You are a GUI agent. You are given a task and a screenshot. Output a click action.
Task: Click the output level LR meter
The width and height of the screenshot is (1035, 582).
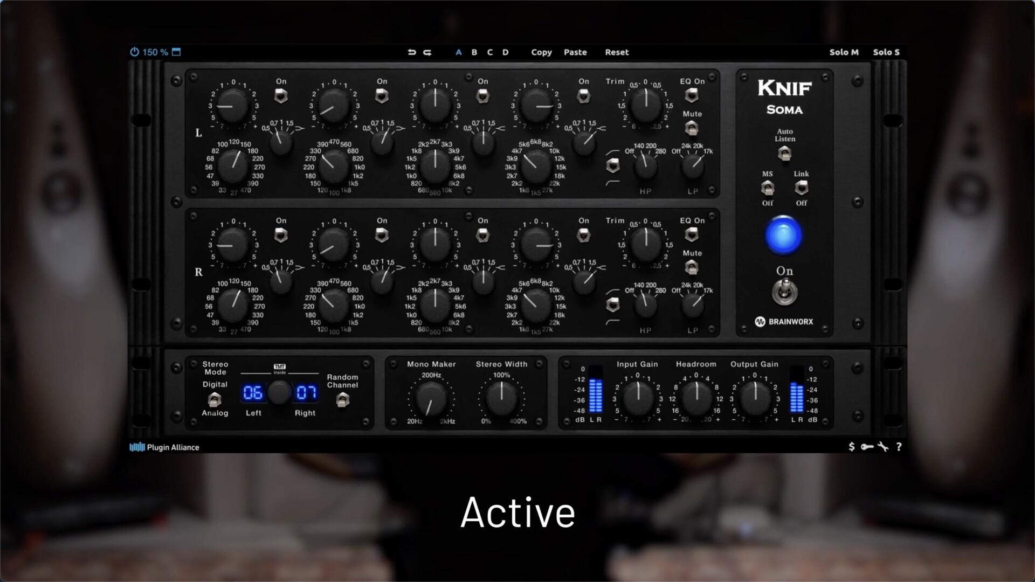(x=796, y=389)
